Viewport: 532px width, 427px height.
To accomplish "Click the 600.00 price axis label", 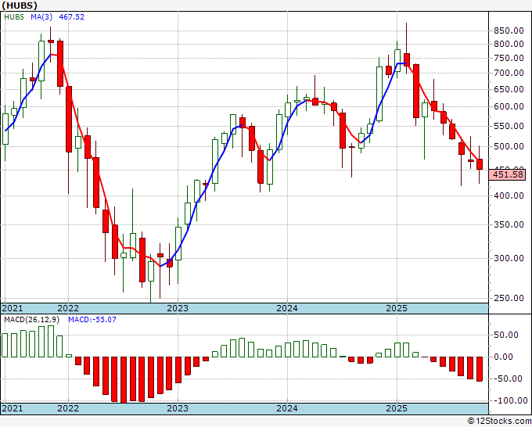I will click(x=508, y=106).
